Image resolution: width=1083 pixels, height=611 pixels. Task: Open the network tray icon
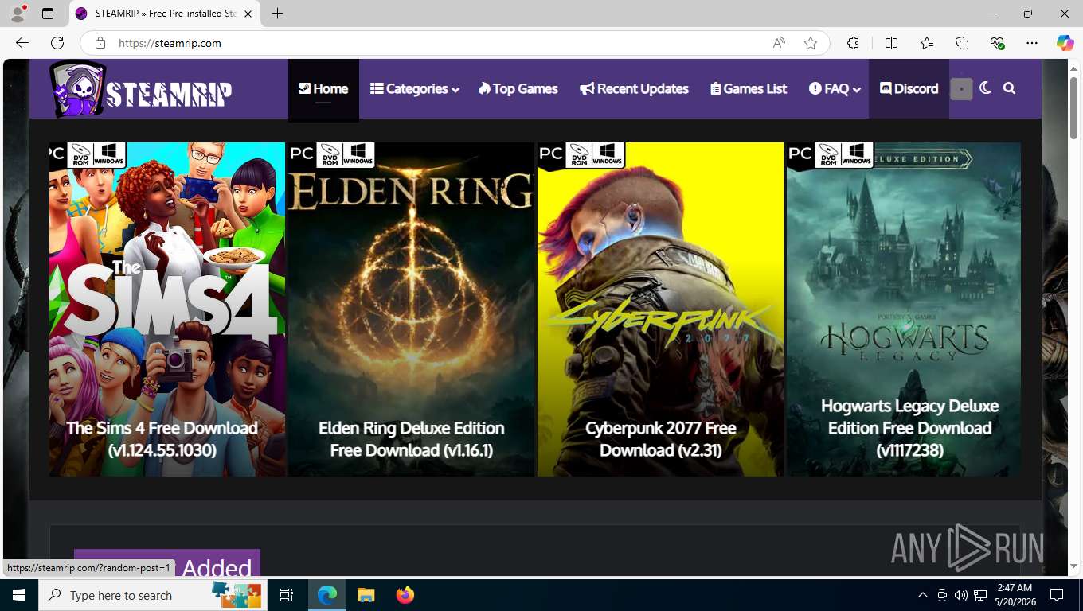(x=980, y=595)
